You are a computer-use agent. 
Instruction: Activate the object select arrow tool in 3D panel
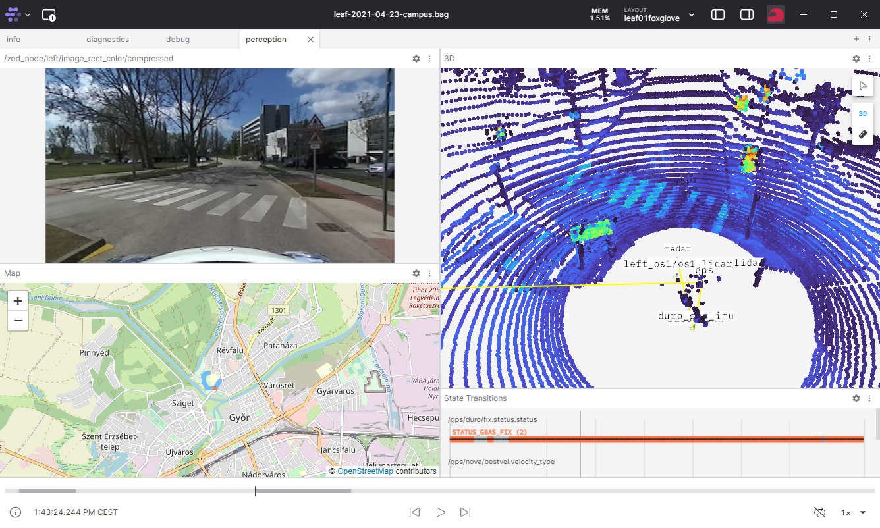click(863, 86)
